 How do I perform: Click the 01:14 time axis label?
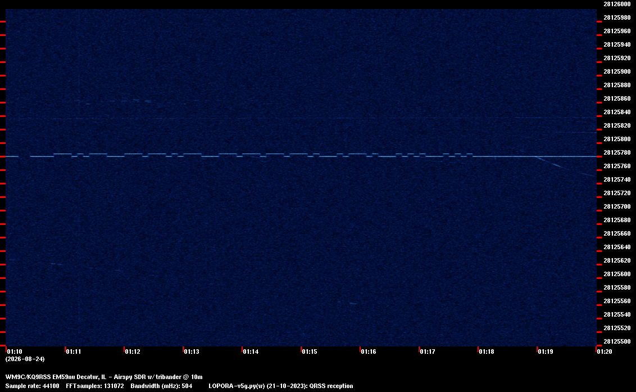(x=251, y=352)
